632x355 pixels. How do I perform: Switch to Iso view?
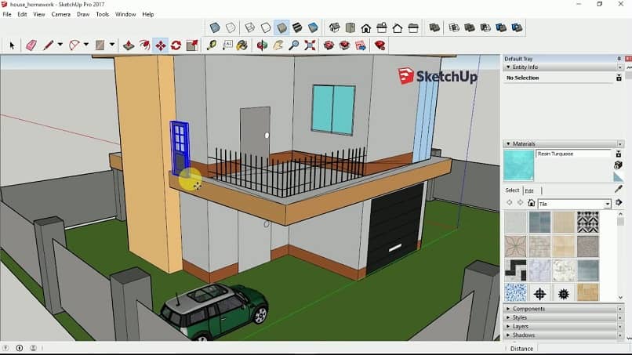click(x=334, y=27)
